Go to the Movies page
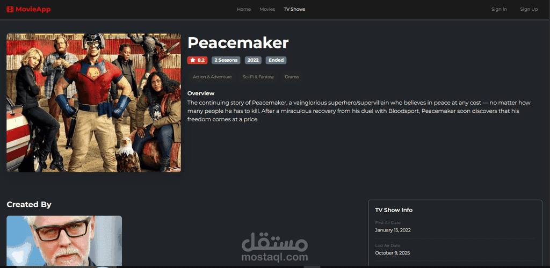 coord(267,9)
